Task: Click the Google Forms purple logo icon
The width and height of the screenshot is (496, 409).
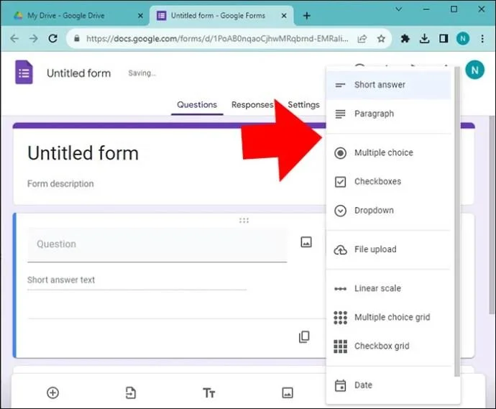Action: (24, 73)
